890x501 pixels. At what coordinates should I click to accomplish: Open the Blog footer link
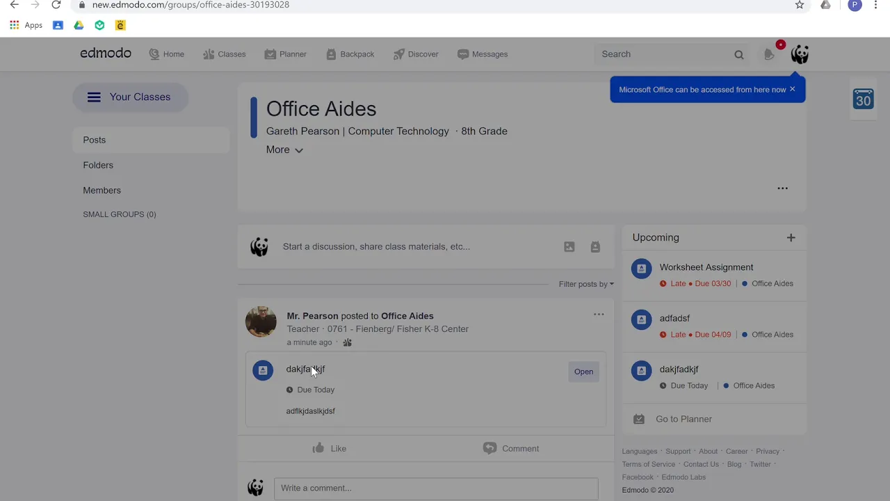coord(734,464)
